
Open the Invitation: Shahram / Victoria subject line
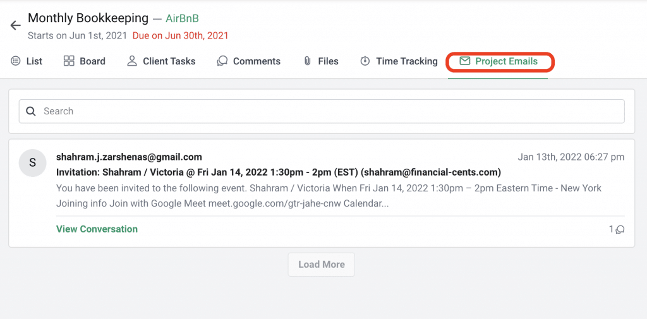click(279, 172)
